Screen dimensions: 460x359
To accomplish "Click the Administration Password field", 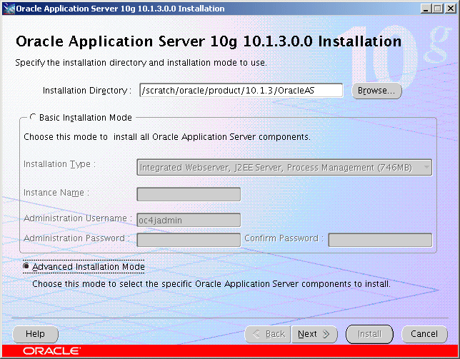I will coord(189,240).
